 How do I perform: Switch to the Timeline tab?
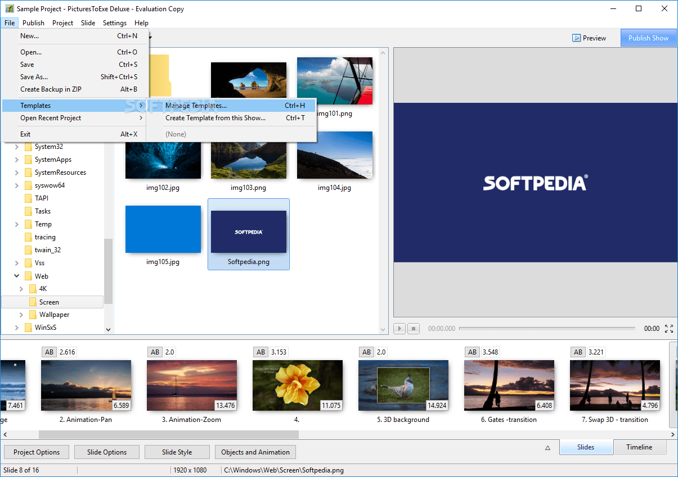(x=639, y=447)
